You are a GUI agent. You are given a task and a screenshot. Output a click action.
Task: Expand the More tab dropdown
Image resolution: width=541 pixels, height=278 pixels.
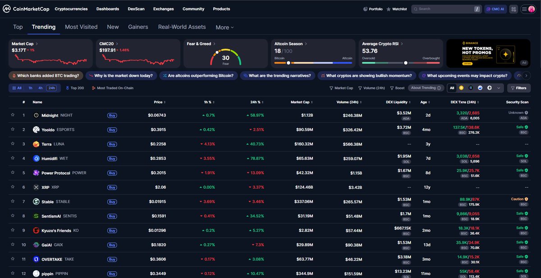[225, 28]
